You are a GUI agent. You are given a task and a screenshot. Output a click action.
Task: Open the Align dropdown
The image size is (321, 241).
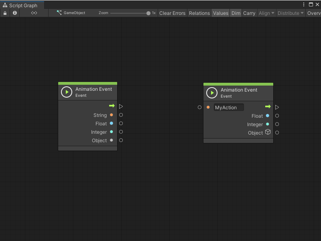pyautogui.click(x=266, y=13)
